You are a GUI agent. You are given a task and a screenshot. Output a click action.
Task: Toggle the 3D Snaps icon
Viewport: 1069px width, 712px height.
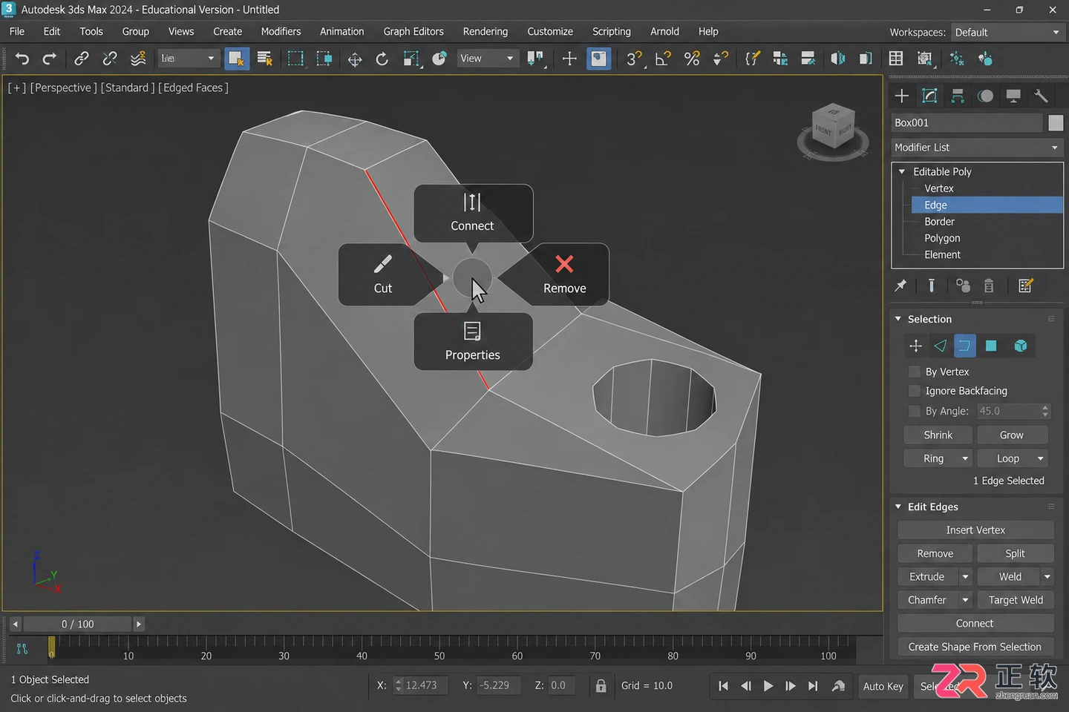tap(634, 59)
